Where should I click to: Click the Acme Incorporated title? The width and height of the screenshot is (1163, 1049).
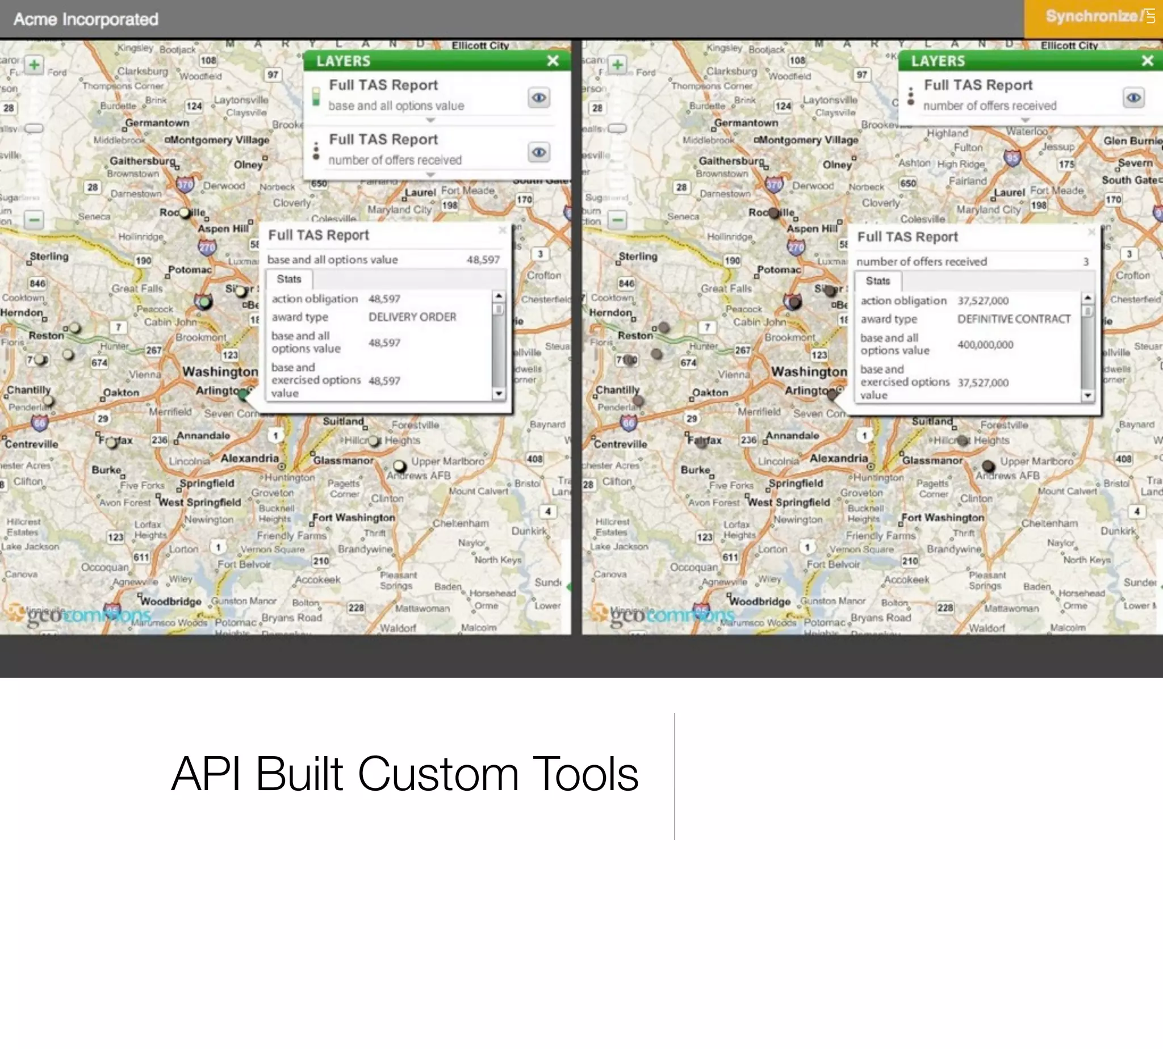[x=86, y=19]
